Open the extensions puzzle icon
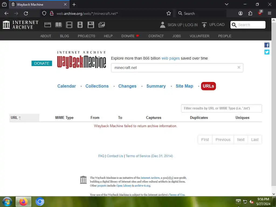The height and width of the screenshot is (207, 276). [x=250, y=13]
